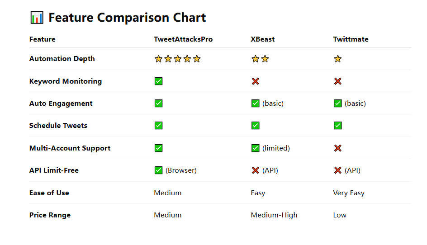Select the Twittmate column header

[x=351, y=39]
